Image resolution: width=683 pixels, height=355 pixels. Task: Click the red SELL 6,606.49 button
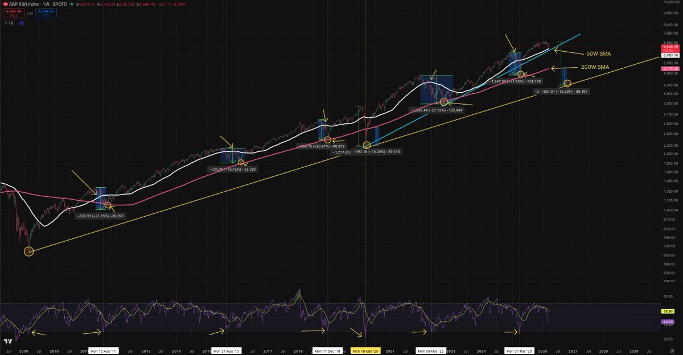(x=13, y=12)
